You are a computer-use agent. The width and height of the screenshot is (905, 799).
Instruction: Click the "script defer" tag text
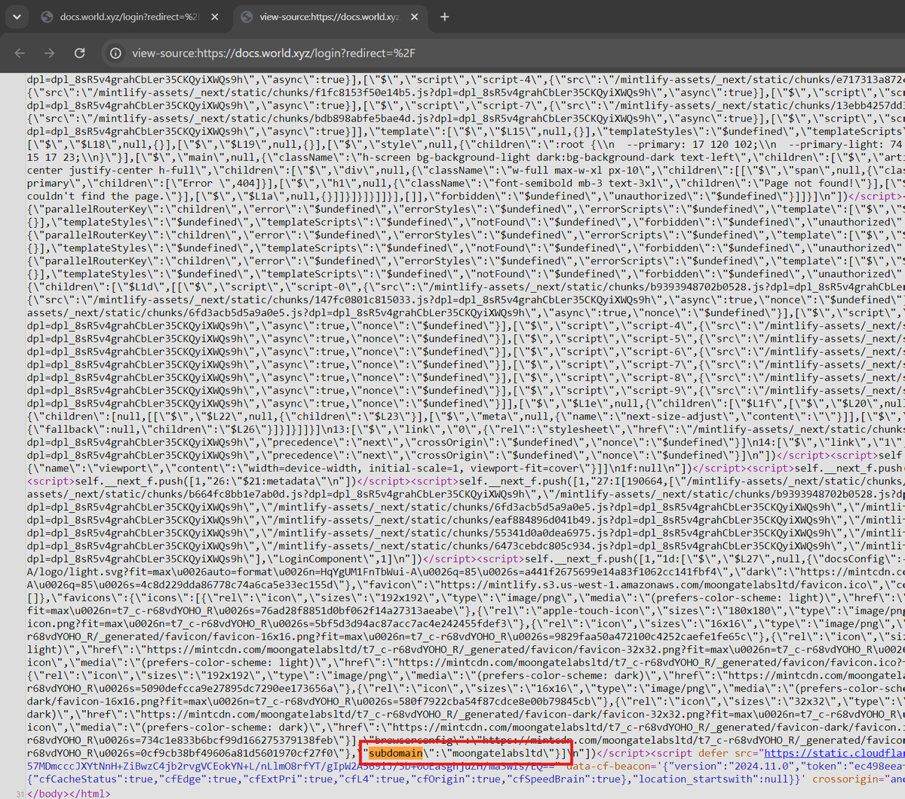692,753
